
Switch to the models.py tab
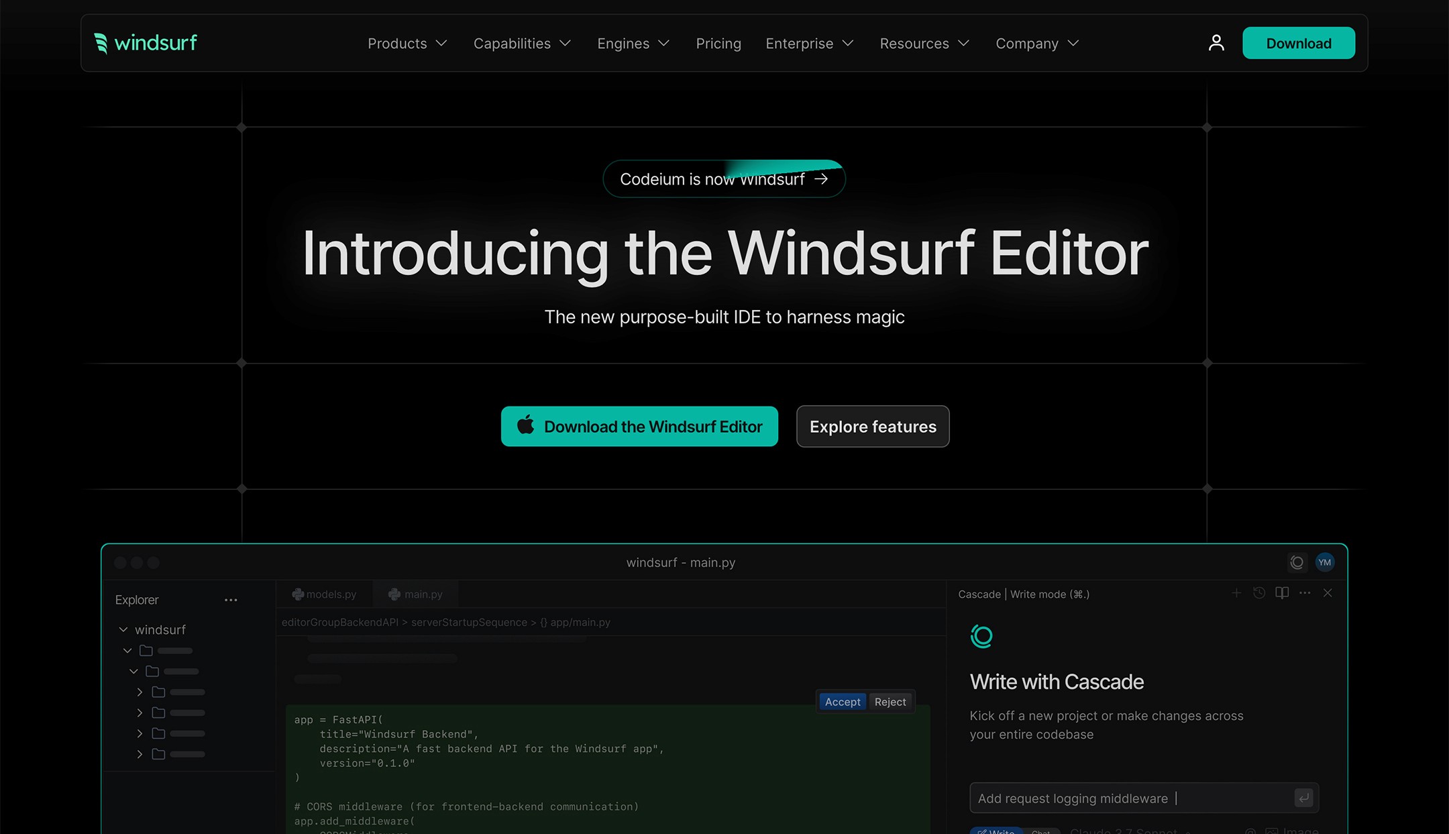(x=325, y=594)
